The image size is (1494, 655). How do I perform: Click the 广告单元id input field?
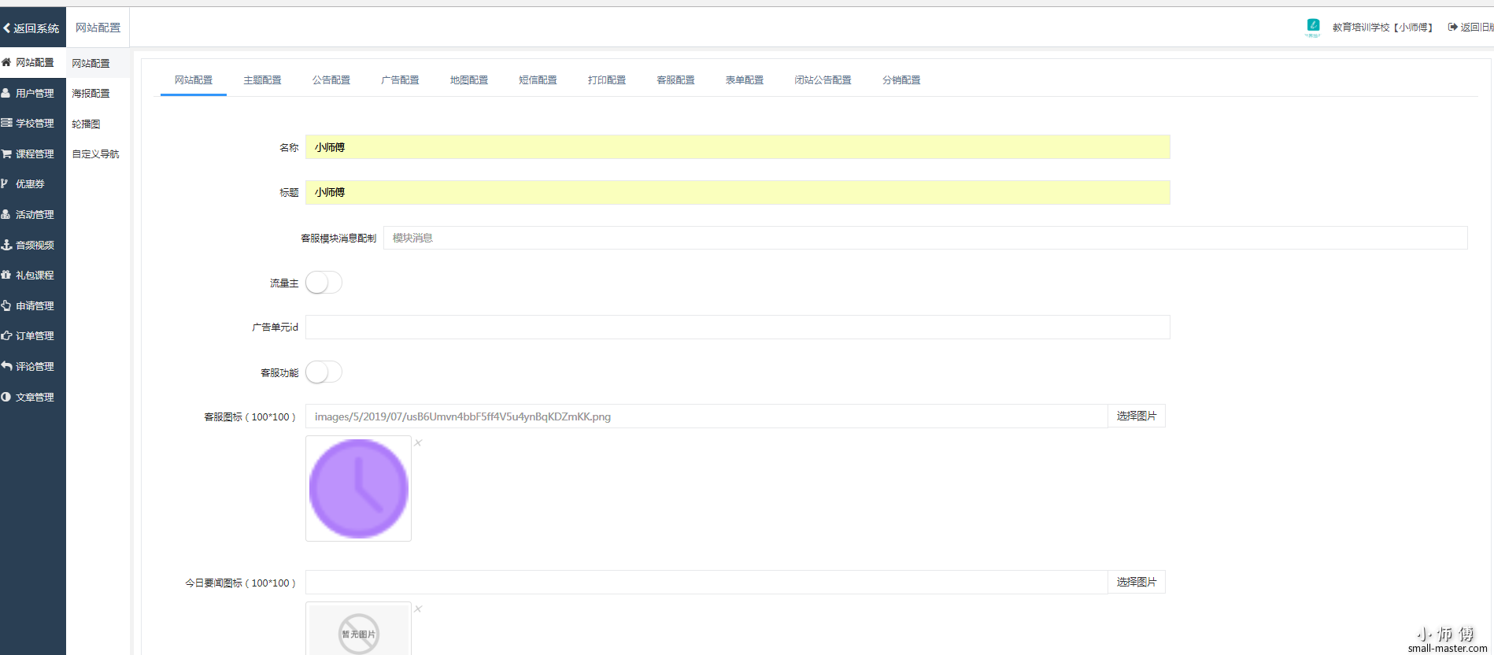pos(738,327)
